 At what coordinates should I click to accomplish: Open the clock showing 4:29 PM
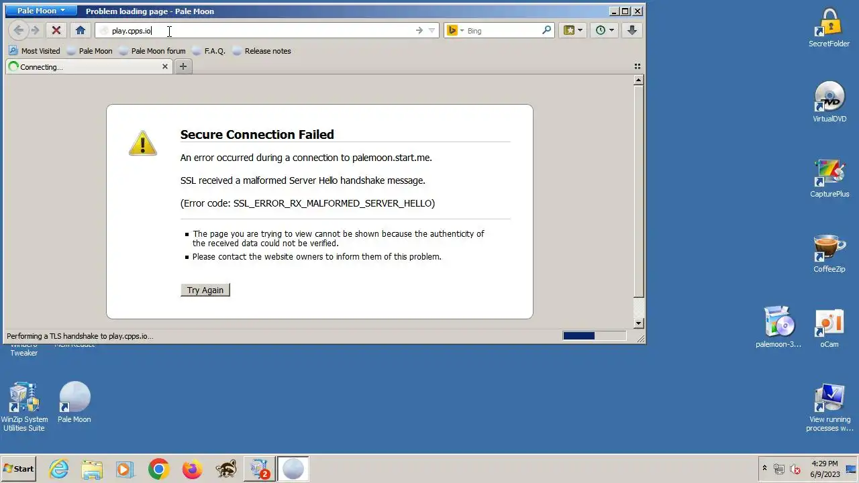point(825,468)
